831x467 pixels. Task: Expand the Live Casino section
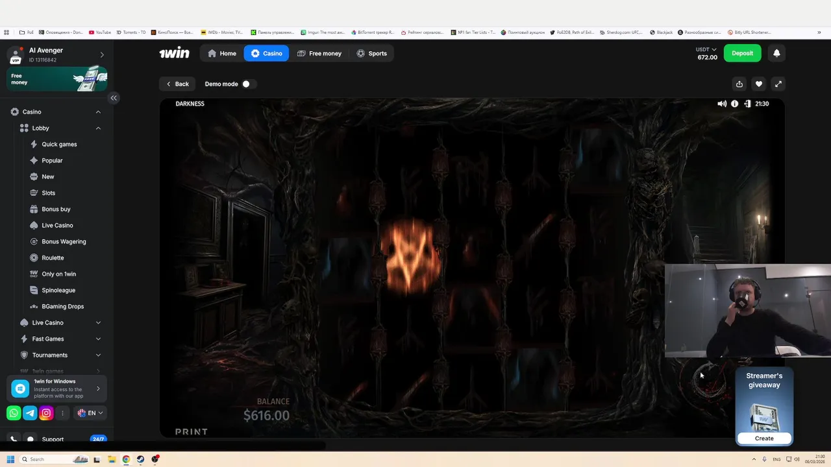98,322
